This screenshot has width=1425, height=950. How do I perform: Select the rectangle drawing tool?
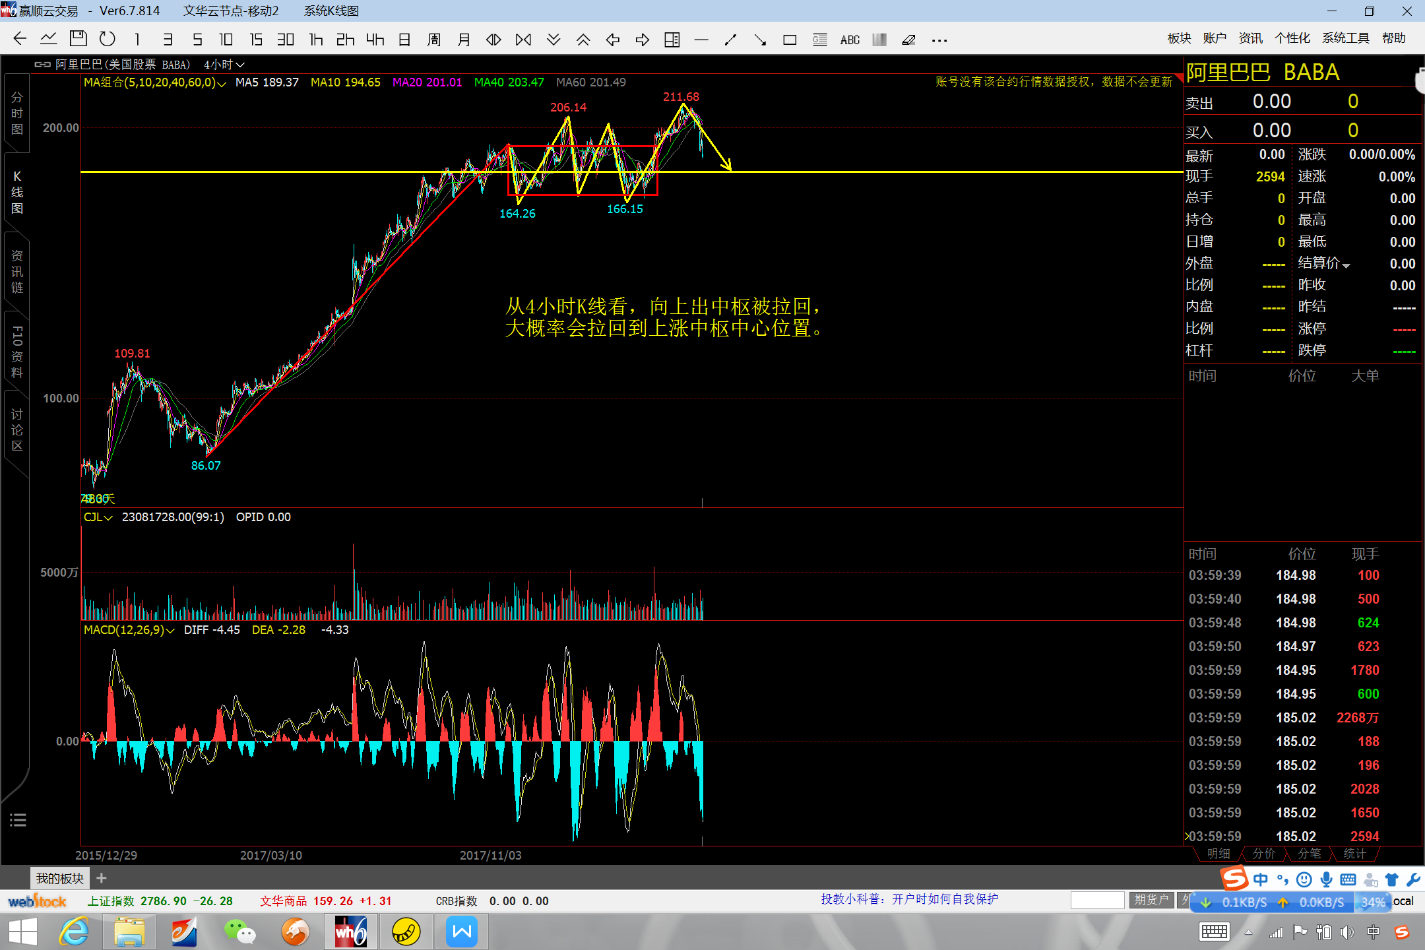789,40
